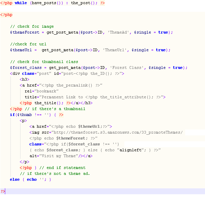Click the opening h3 tag
The image size is (205, 197).
click(24, 80)
